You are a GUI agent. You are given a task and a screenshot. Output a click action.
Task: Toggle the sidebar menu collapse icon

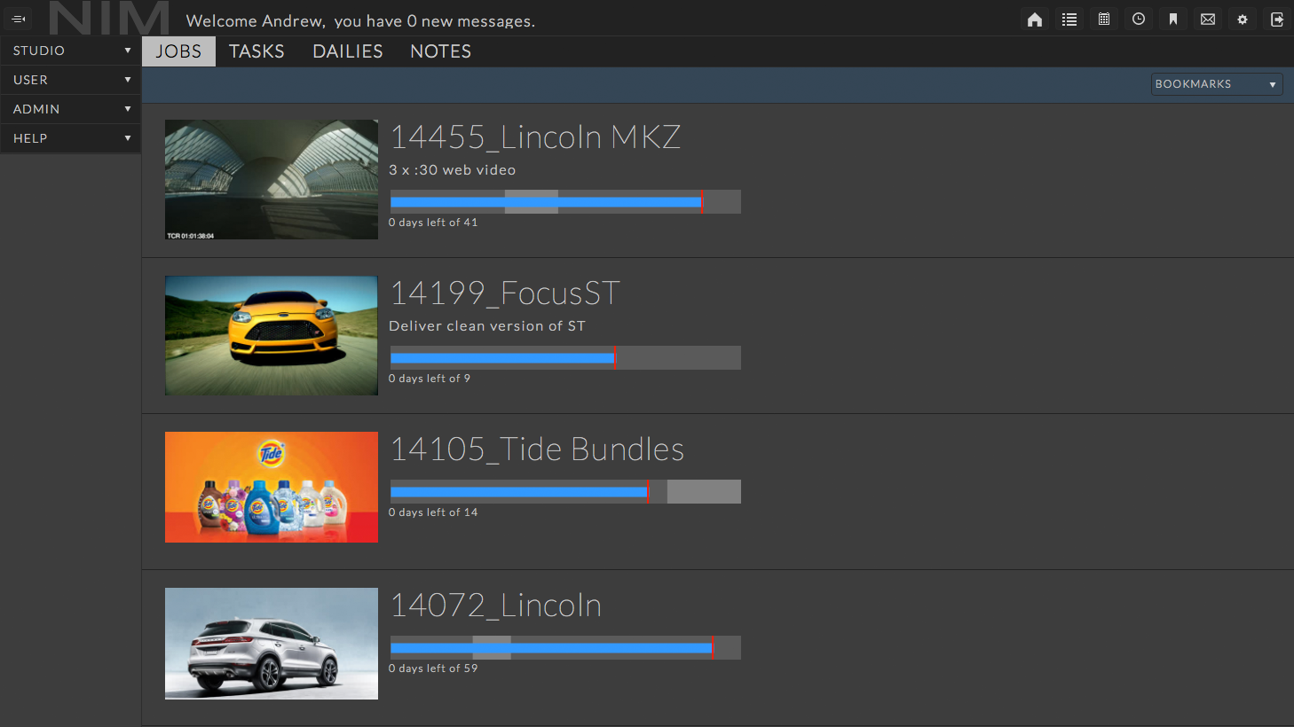tap(18, 19)
